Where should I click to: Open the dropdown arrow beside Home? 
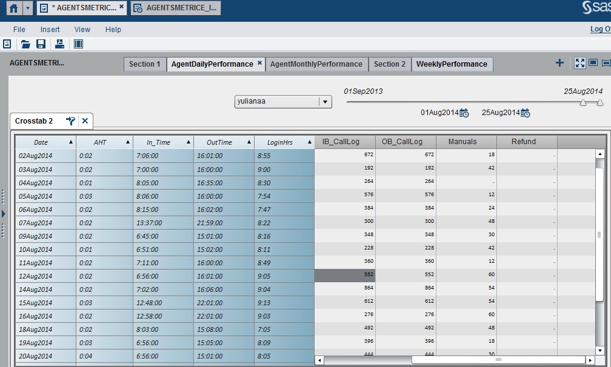click(28, 8)
